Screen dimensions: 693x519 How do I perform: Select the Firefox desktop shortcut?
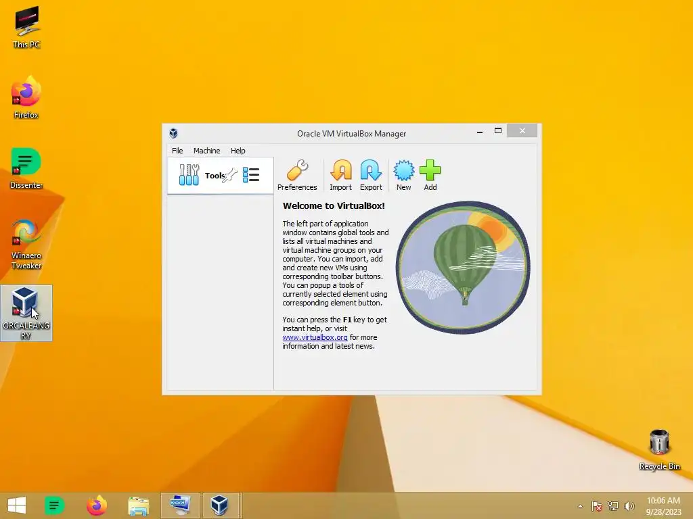click(x=26, y=97)
